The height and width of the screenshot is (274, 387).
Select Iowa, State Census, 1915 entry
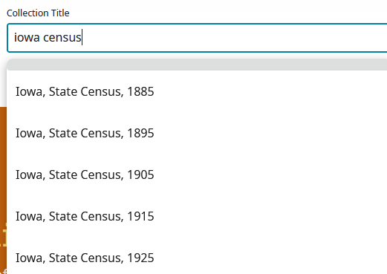pyautogui.click(x=197, y=216)
